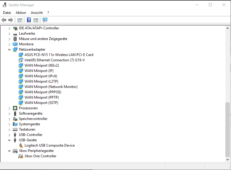
Task: Expand the Speichercontroller node
Action: 9,119
